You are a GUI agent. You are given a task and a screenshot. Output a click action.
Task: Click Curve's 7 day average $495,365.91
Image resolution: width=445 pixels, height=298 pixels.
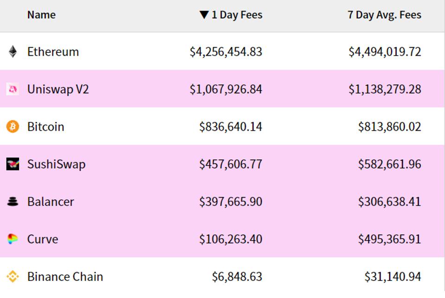coord(389,239)
